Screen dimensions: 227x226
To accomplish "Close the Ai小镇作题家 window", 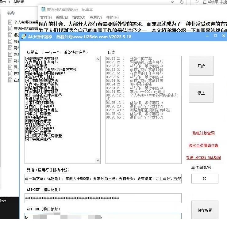I will pyautogui.click(x=224, y=36).
